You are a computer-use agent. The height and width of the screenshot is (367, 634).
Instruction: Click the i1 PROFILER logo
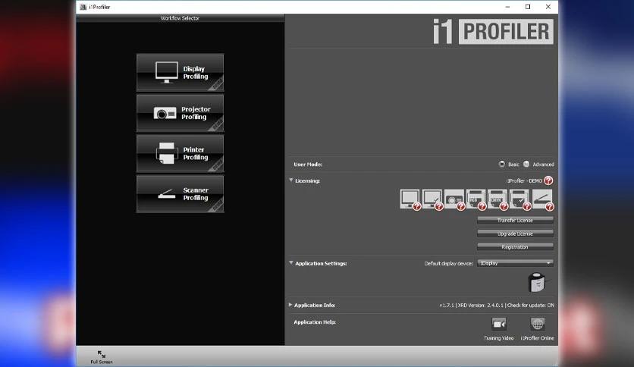pyautogui.click(x=493, y=32)
